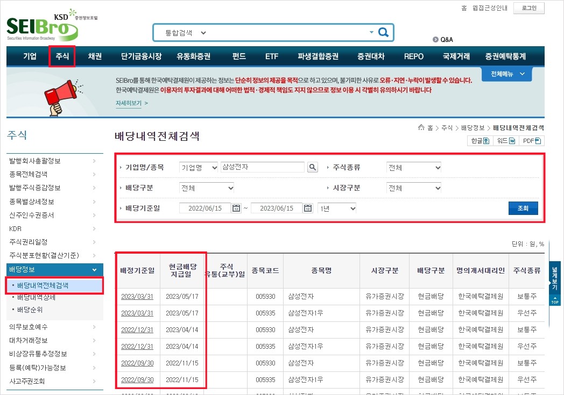Click the SEIBro KSD logo

pos(40,26)
